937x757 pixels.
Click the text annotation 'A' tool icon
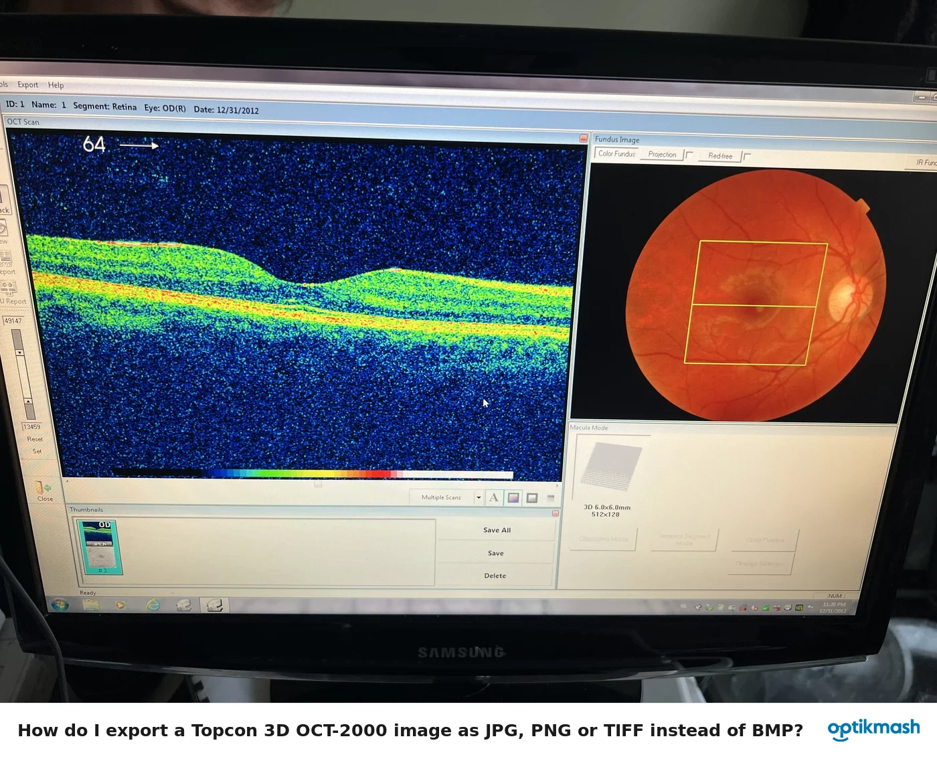[x=494, y=497]
